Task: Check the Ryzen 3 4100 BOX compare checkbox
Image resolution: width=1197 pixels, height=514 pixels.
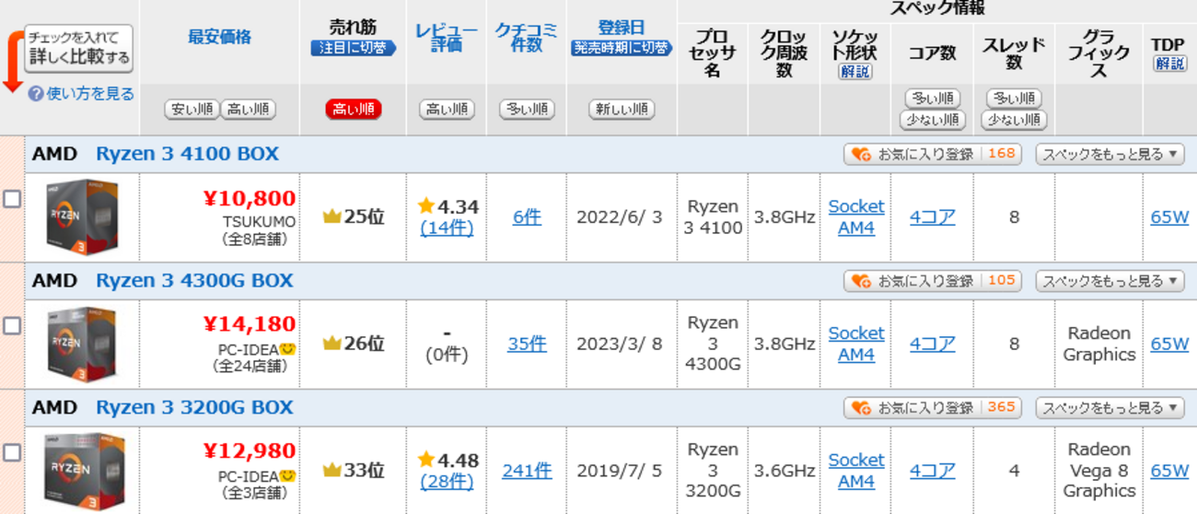Action: 12,198
